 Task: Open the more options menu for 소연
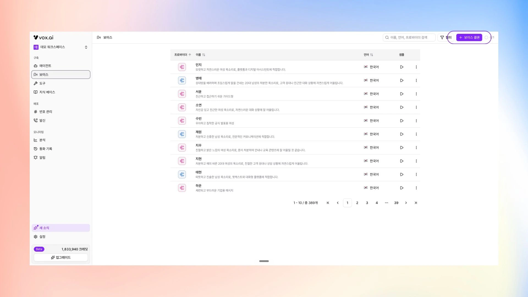point(416,108)
